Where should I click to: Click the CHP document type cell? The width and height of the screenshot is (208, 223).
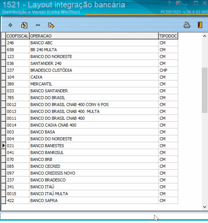pos(168,70)
